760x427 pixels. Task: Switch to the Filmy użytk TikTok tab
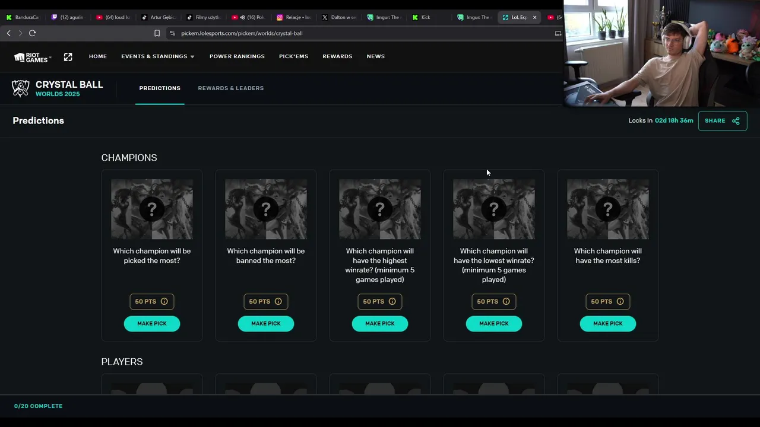click(204, 17)
